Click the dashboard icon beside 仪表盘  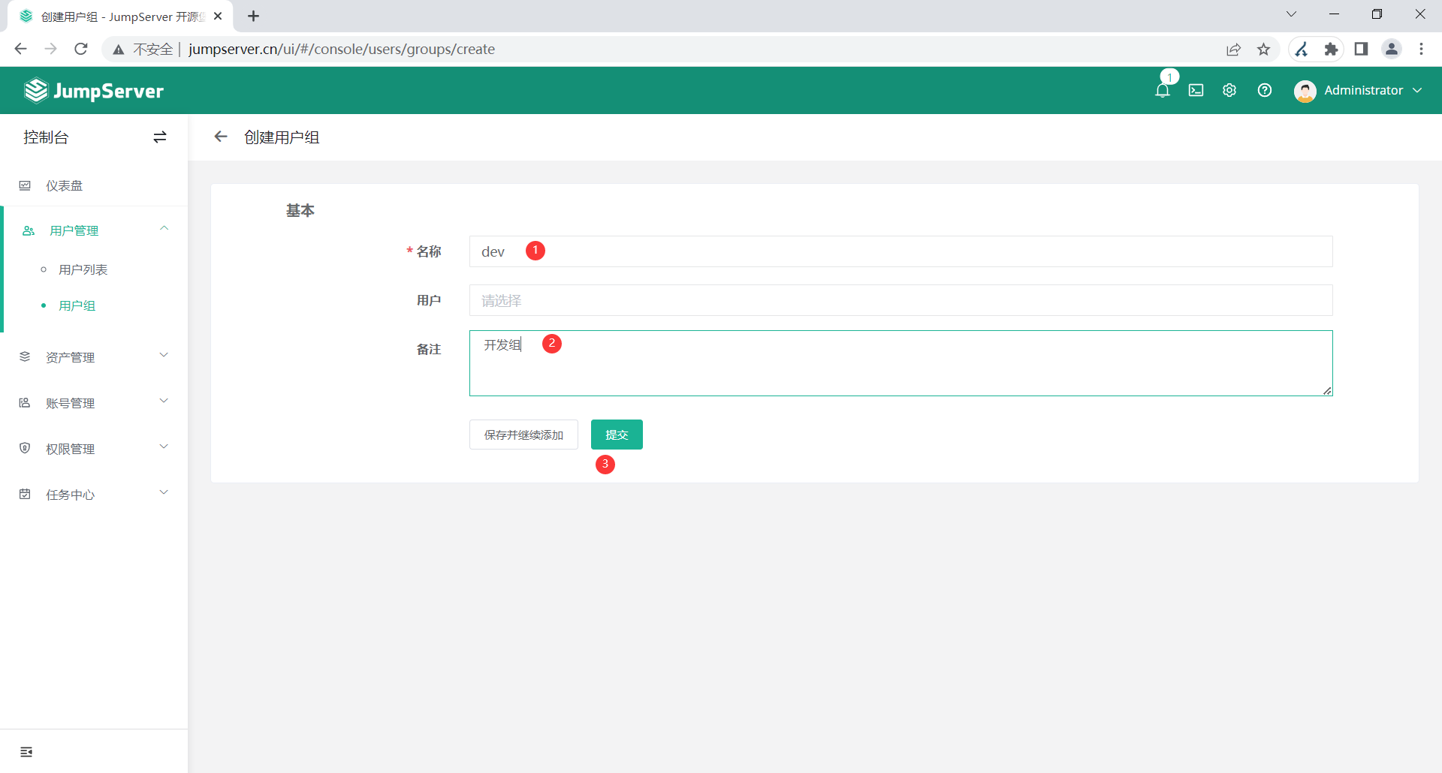tap(25, 185)
